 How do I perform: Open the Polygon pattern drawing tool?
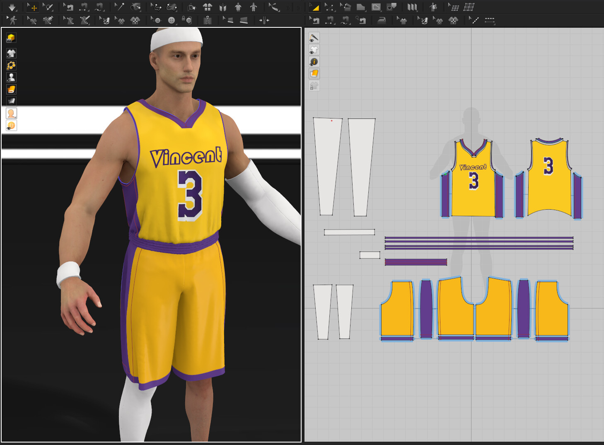(360, 7)
